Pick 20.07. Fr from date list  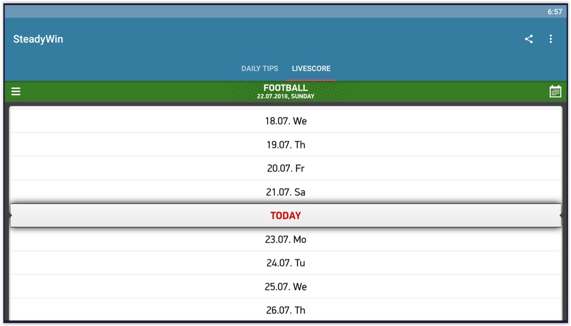[x=286, y=168]
